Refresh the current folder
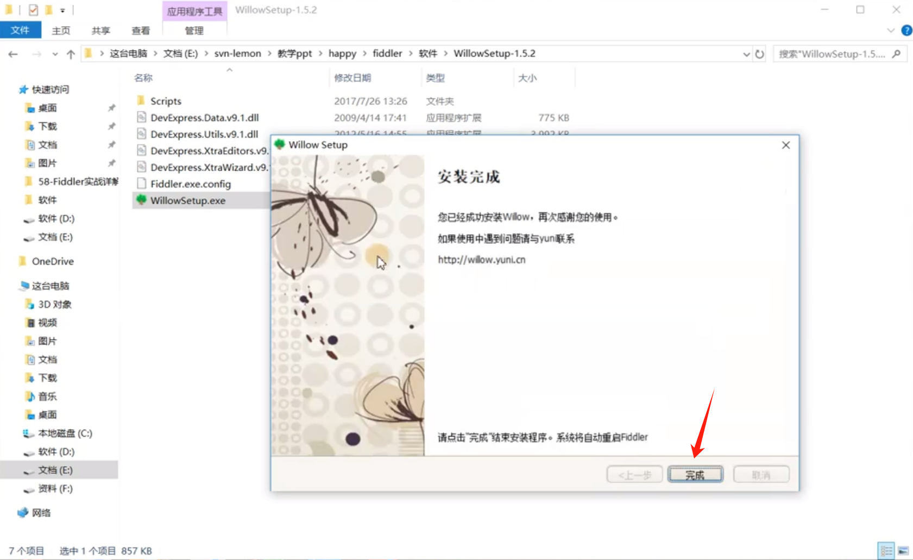This screenshot has width=913, height=560. (x=759, y=54)
